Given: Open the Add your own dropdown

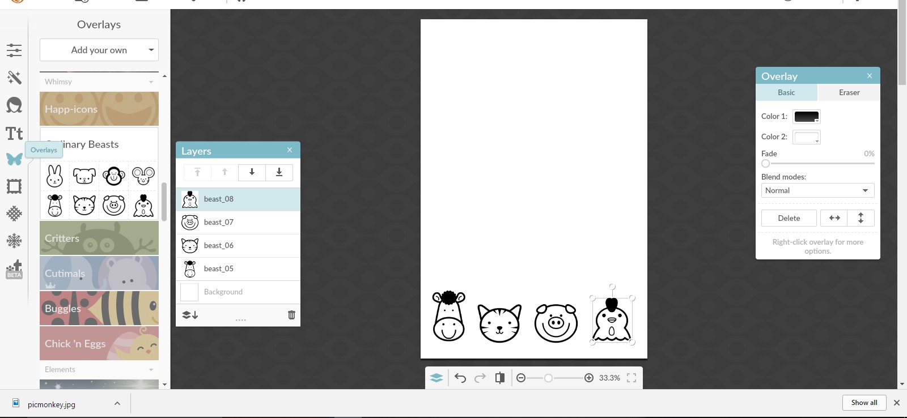Looking at the screenshot, I should tap(99, 50).
